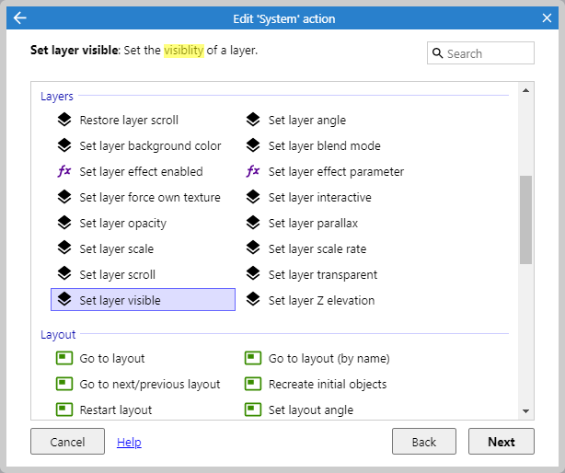The image size is (565, 473).
Task: Click the fx icon for Set layer effect enabled
Action: click(x=64, y=171)
